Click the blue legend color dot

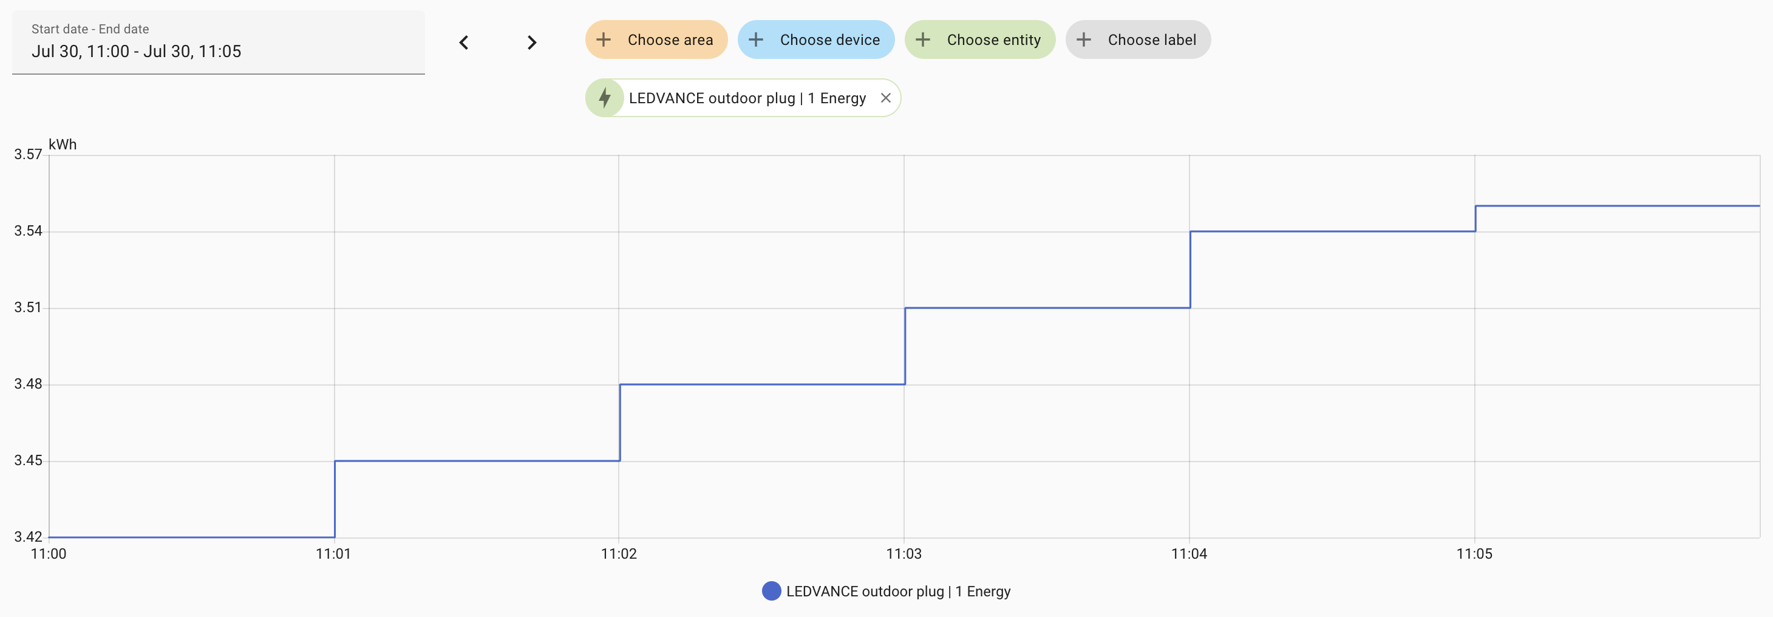click(772, 591)
